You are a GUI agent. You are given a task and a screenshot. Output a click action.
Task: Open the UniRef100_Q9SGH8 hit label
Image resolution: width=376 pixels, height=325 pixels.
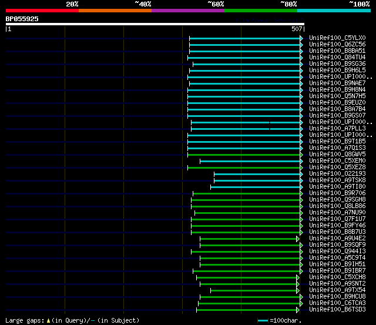point(337,200)
